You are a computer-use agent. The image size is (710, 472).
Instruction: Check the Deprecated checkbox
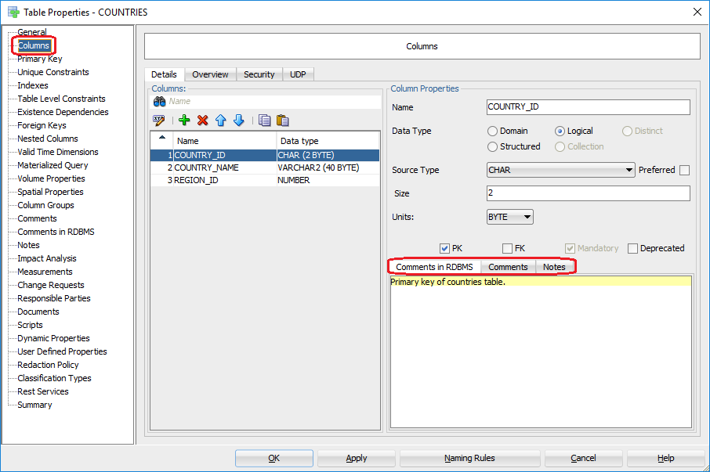click(632, 248)
